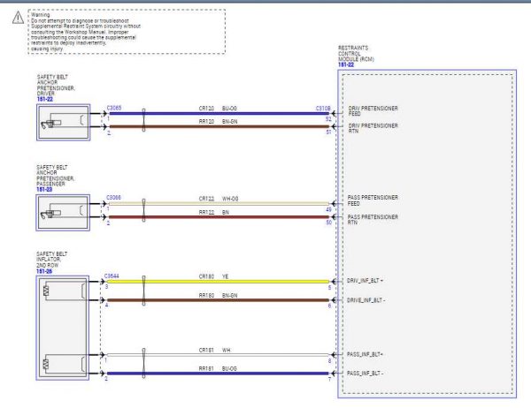Click twisted pair marker on CR180/RR180 wires

coord(143,291)
